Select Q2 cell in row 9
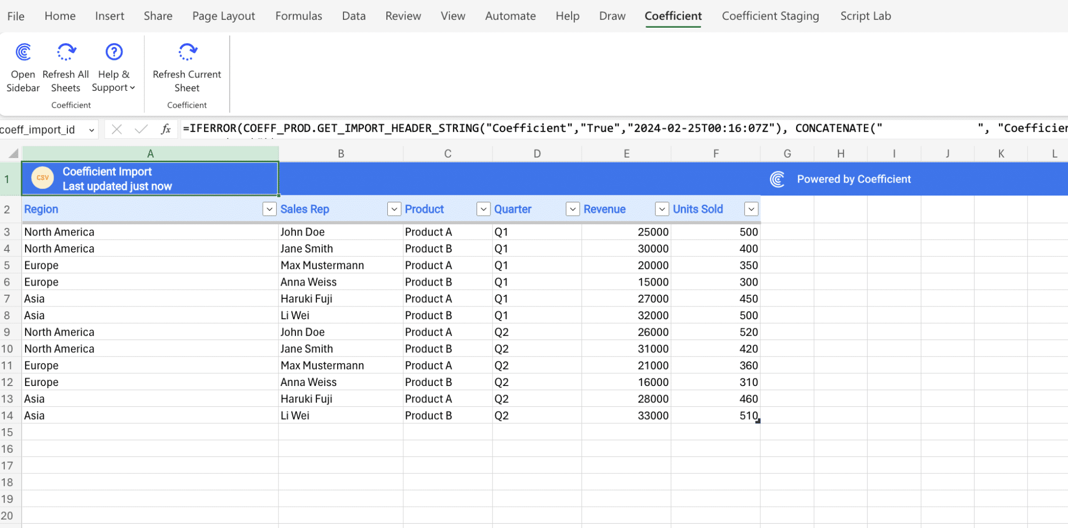The image size is (1068, 528). click(537, 332)
